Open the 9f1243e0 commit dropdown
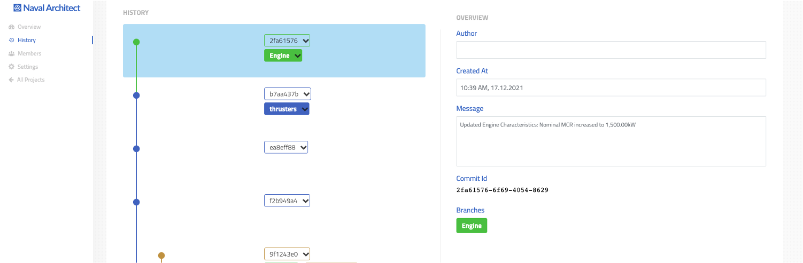The image size is (803, 263). (287, 254)
